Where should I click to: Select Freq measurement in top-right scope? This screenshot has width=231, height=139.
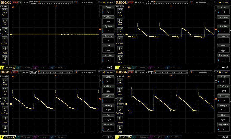pyautogui.click(x=120, y=22)
